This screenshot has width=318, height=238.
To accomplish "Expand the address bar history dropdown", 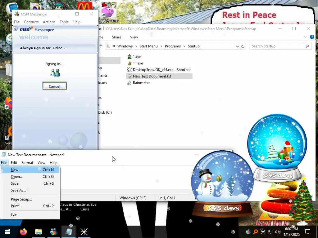I will tap(237, 46).
